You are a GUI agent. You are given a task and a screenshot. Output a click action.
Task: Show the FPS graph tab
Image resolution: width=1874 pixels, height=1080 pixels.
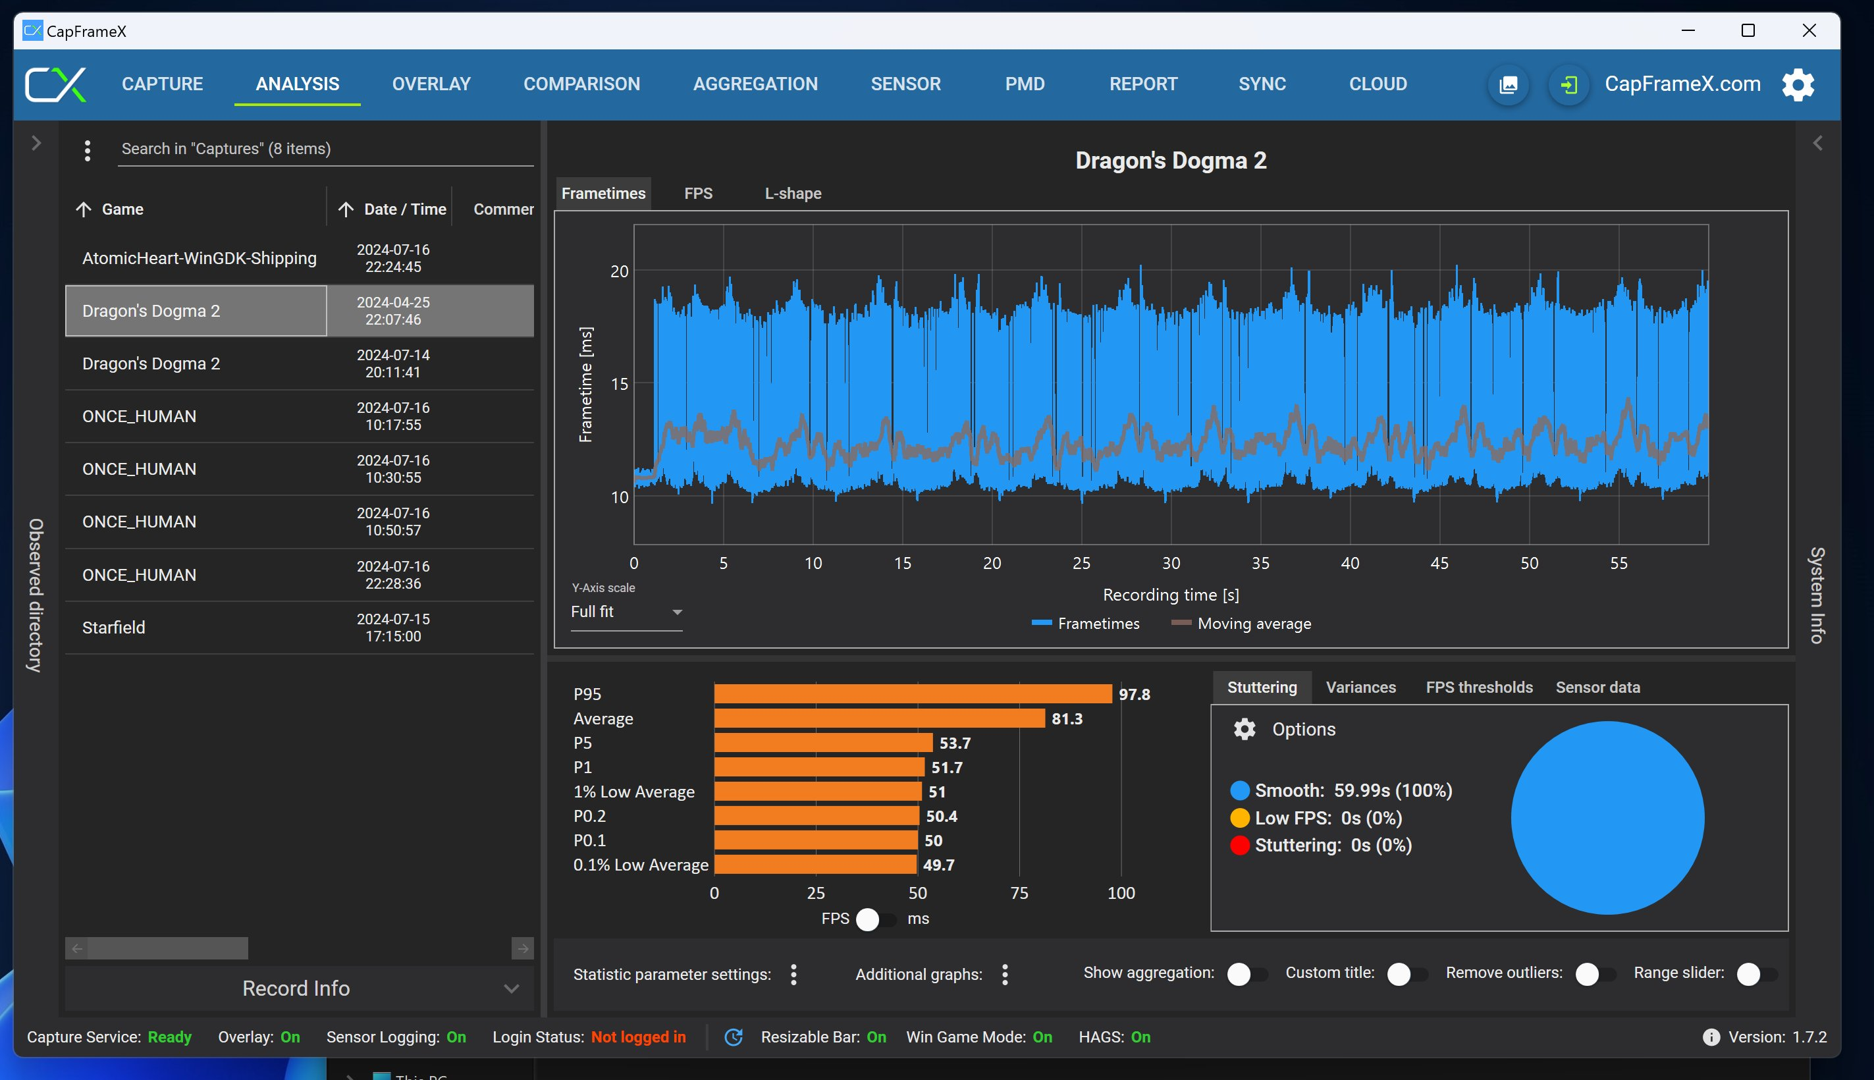[698, 193]
